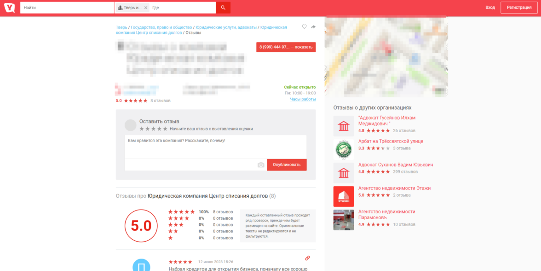
Task: Click the Парамоновъ photo thumbnail
Action: [x=344, y=220]
